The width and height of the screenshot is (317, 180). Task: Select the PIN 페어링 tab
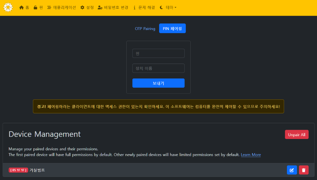tap(172, 28)
